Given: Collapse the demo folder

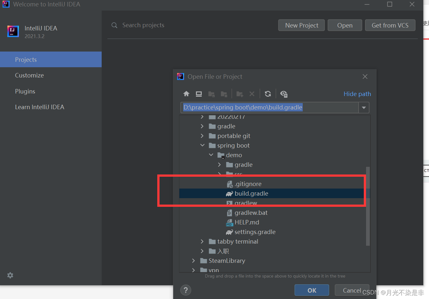Looking at the screenshot, I should coord(211,155).
